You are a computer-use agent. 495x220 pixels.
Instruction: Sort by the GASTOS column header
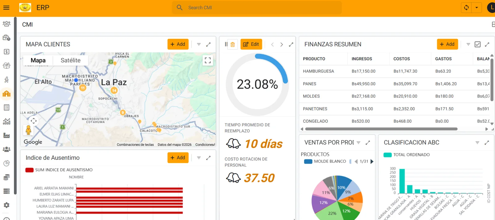pyautogui.click(x=443, y=59)
